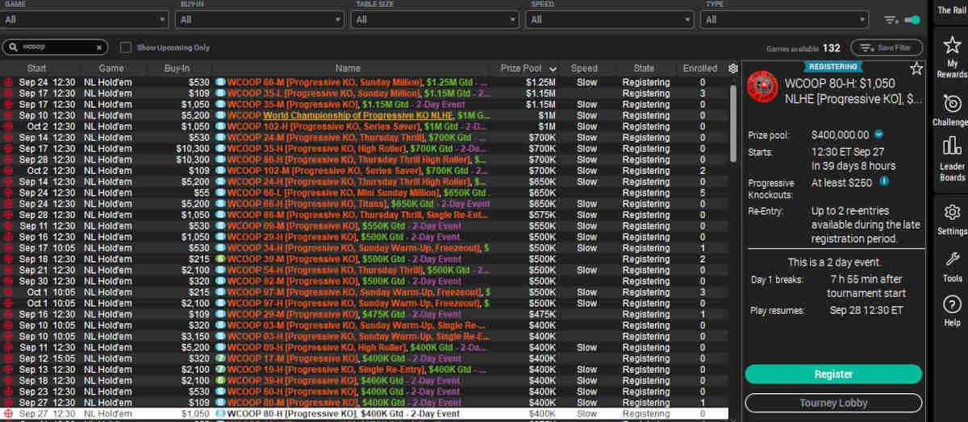Click spade icon of WCOOP 97-H row

click(x=8, y=303)
